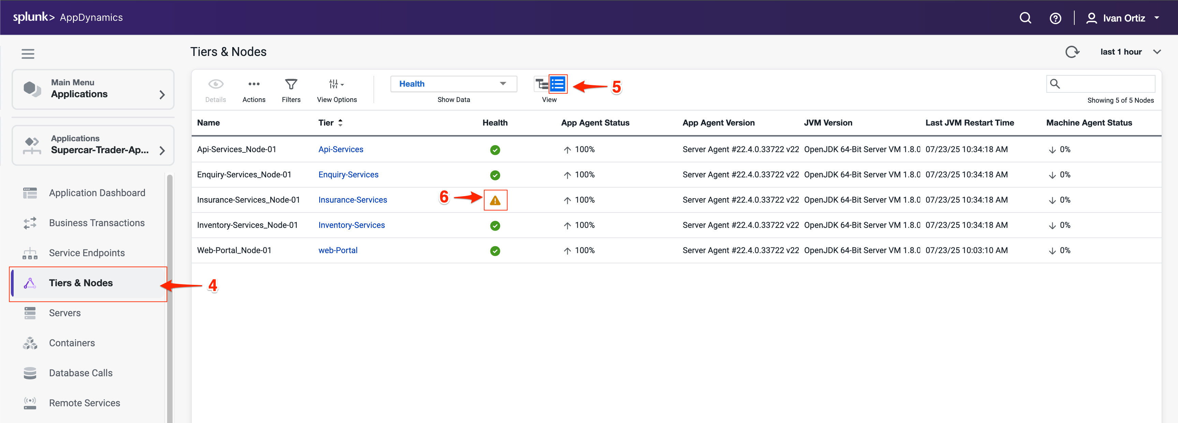Click the Insurance-Services warning health icon
This screenshot has width=1178, height=423.
coord(495,200)
